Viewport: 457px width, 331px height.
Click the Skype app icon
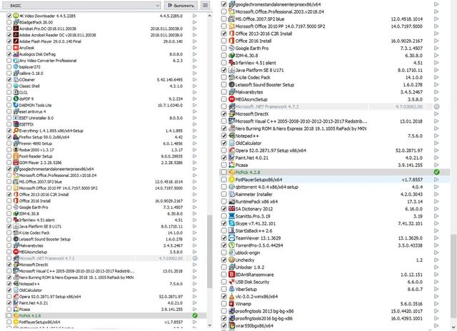[x=232, y=223]
